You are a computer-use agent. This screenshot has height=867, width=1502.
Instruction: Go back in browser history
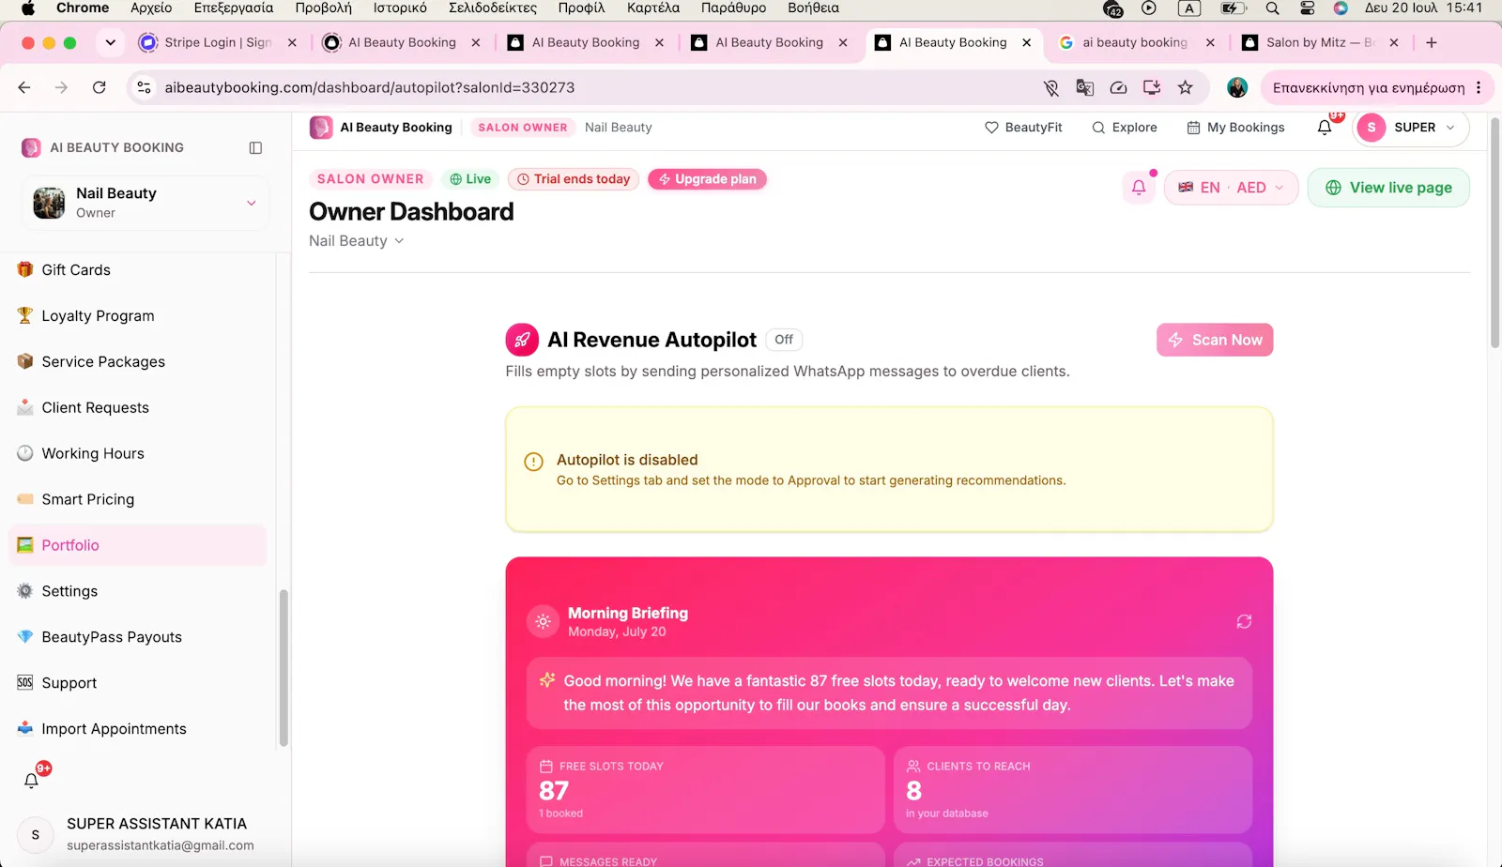(x=24, y=87)
